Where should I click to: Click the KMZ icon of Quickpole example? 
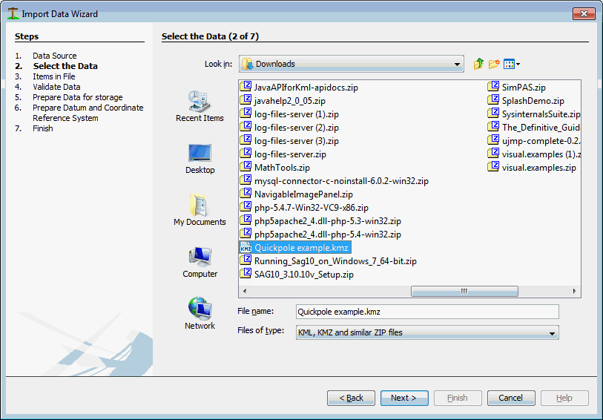pos(246,248)
